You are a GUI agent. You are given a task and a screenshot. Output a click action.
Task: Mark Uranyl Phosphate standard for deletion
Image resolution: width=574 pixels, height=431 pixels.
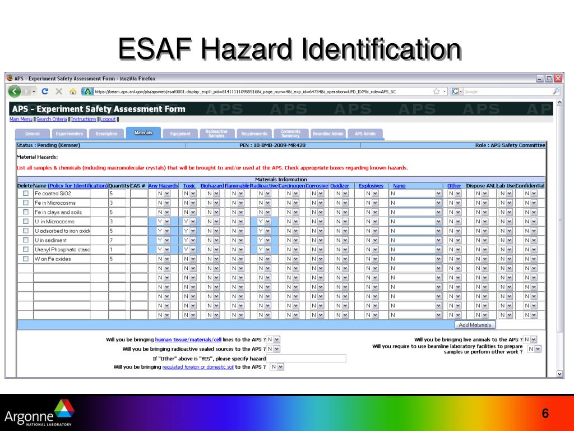tap(26, 249)
